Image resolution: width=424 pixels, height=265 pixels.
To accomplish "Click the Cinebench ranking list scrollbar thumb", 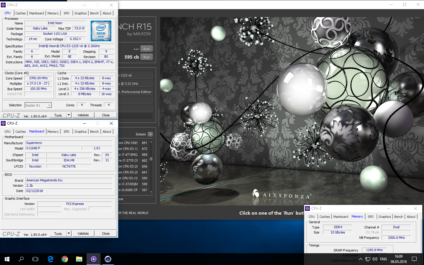I will tap(151, 159).
